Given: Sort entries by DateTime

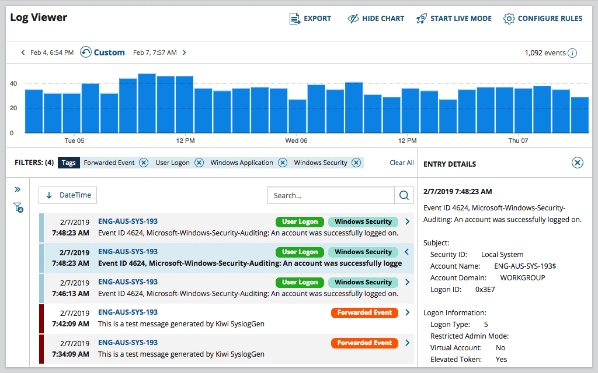Looking at the screenshot, I should pos(67,195).
